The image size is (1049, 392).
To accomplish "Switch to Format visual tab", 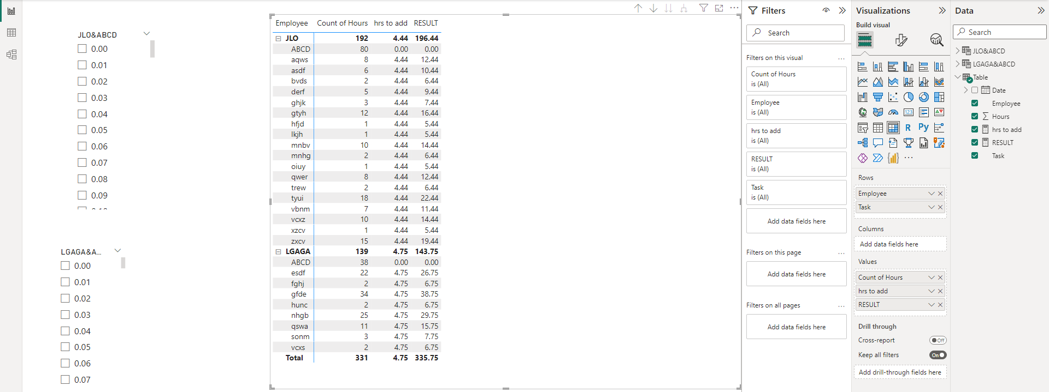I will pos(901,40).
